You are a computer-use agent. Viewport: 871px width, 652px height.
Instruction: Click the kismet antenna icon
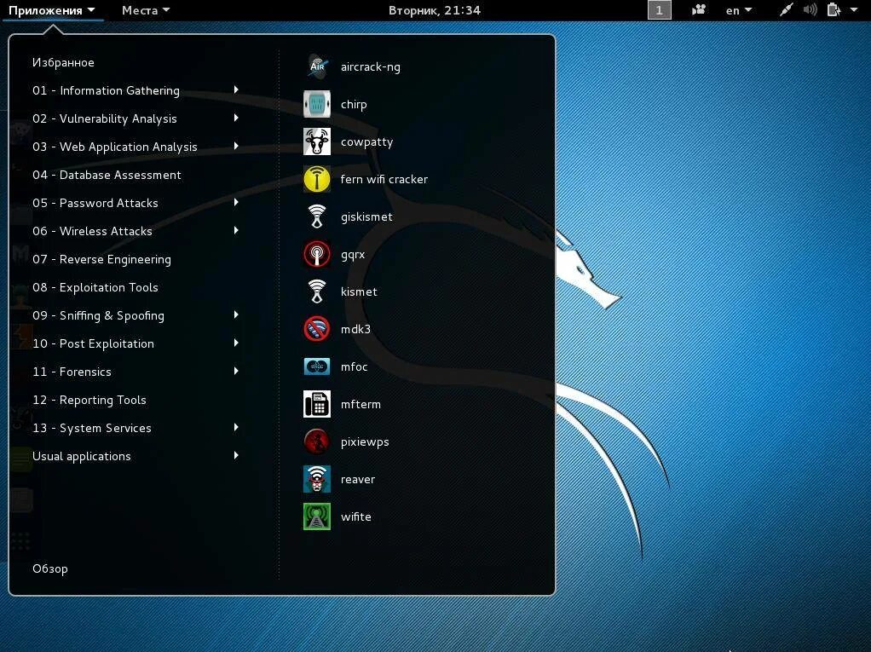317,291
